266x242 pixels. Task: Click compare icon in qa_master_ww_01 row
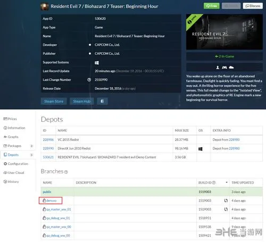[x=226, y=209]
